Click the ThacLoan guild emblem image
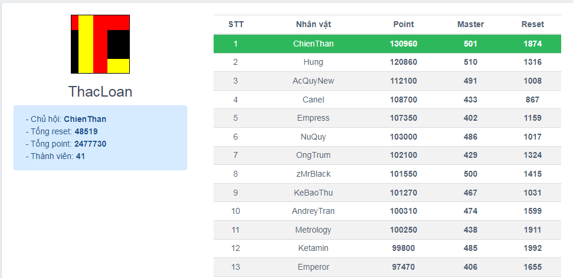The height and width of the screenshot is (278, 573). [x=100, y=44]
